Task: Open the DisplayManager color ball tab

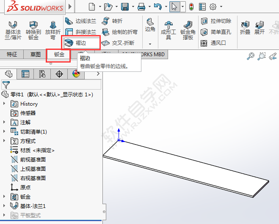Action: [76, 74]
